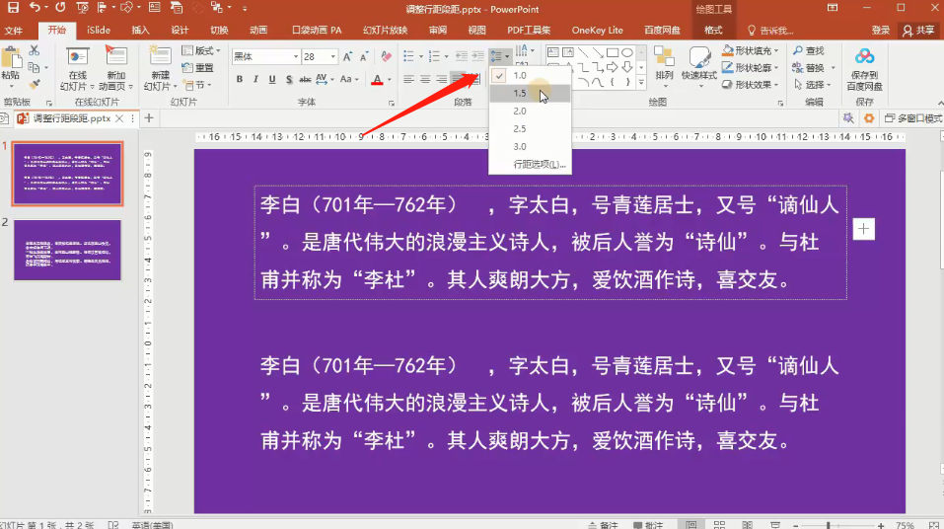Increase font size with large A icon

click(347, 56)
